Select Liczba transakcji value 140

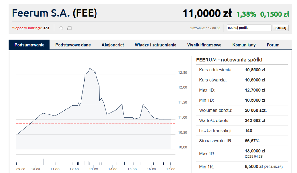click(x=248, y=131)
